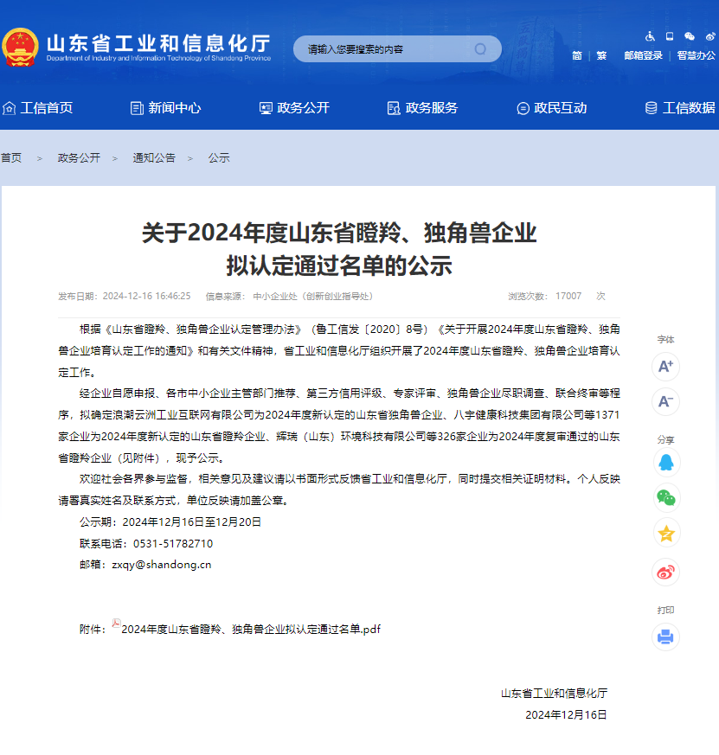This screenshot has width=719, height=755.
Task: Open the accessibility wheelchair icon in header
Action: tap(650, 36)
